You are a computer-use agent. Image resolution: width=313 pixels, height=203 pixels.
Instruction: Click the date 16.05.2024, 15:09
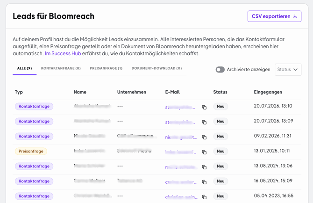273,181
